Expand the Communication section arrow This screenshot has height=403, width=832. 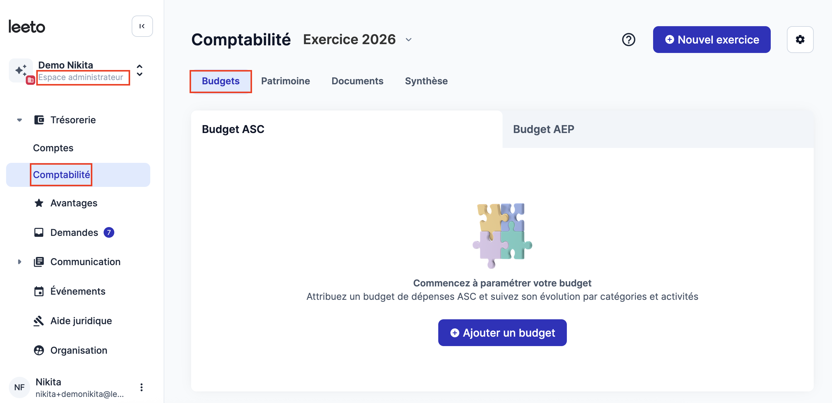20,262
